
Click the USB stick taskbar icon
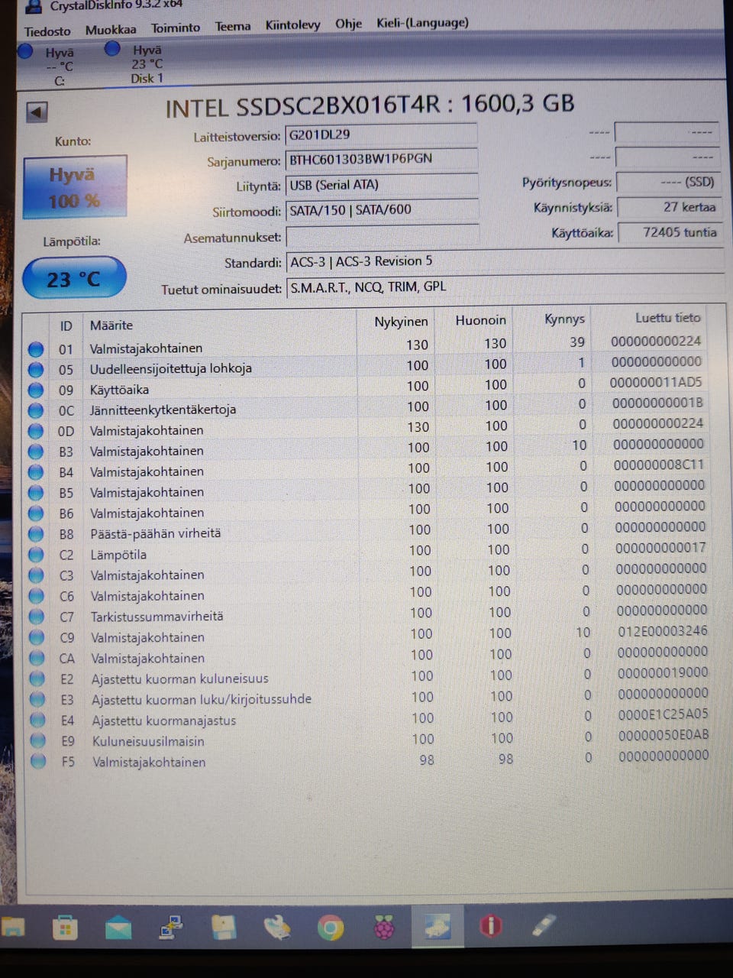coord(543,925)
